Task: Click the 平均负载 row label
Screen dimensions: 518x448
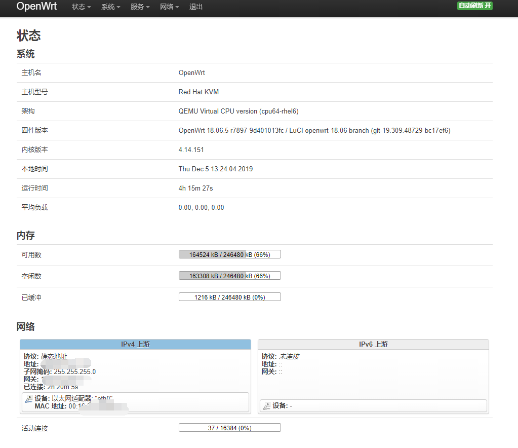Action: 35,208
